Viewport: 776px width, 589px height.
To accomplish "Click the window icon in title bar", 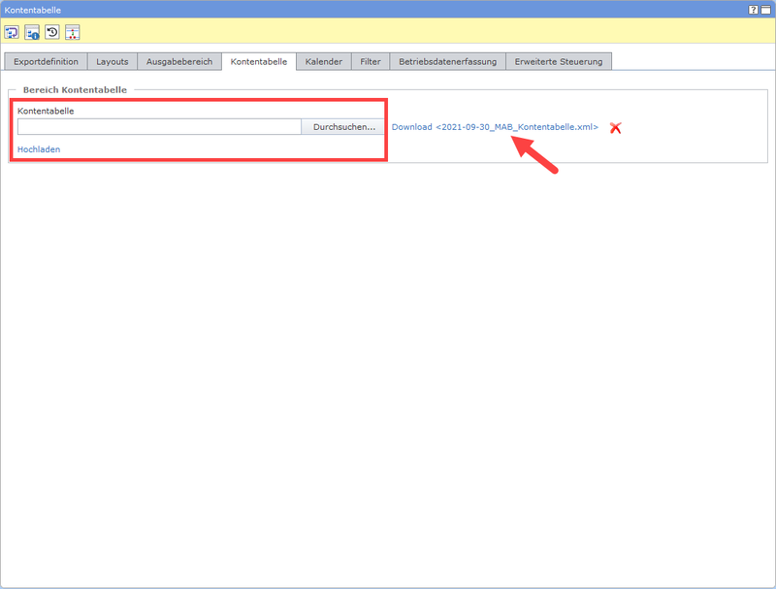I will click(765, 9).
